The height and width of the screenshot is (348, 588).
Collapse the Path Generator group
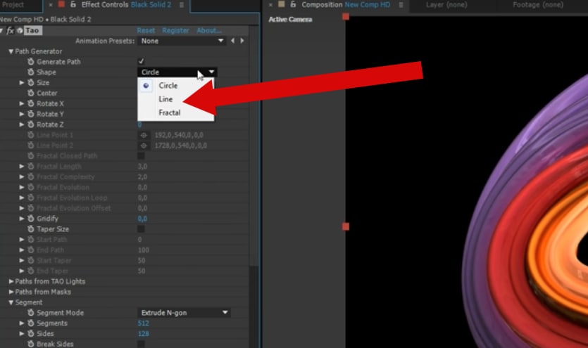11,51
